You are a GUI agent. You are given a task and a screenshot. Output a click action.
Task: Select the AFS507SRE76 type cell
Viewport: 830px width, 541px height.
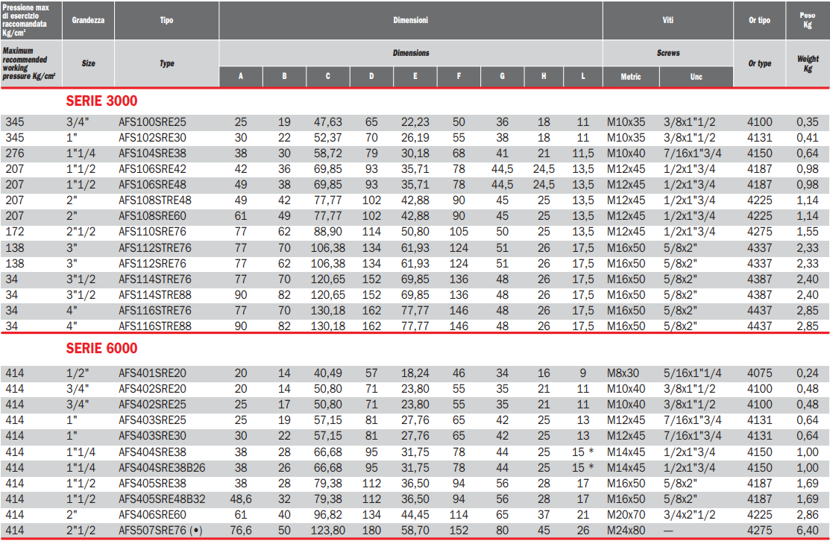coord(160,531)
